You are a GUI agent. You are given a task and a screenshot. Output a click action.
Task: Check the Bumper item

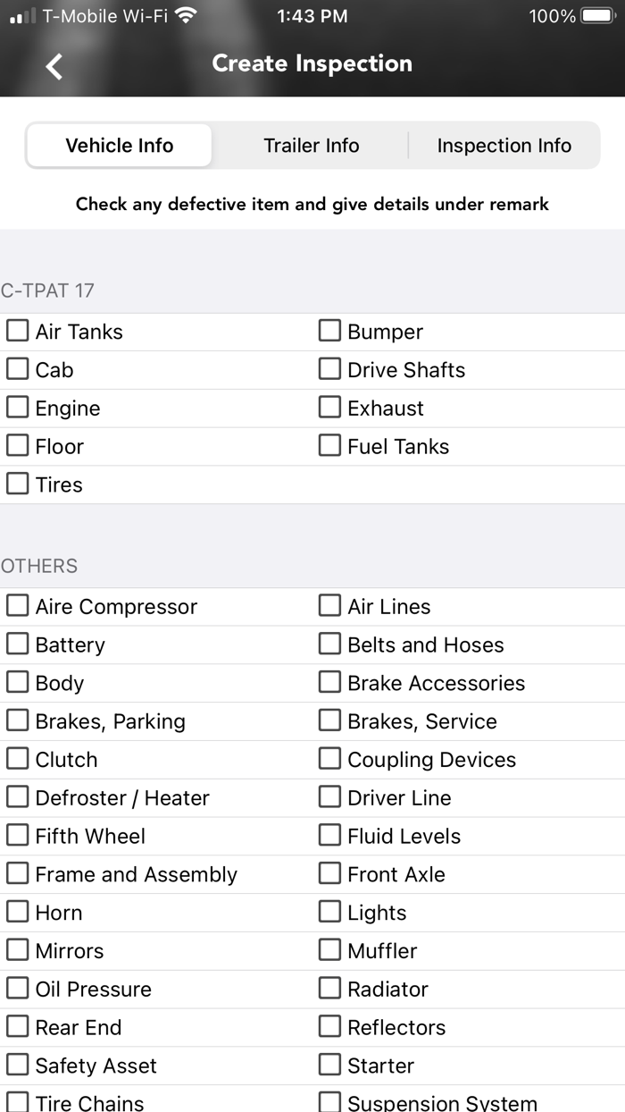point(329,331)
